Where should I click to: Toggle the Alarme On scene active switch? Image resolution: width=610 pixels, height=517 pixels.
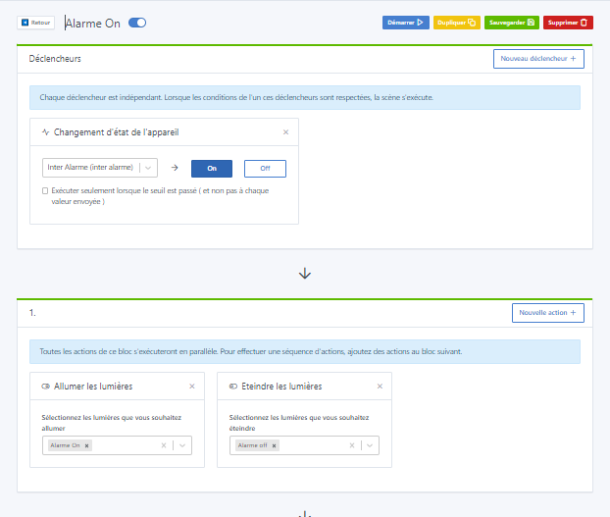(137, 23)
